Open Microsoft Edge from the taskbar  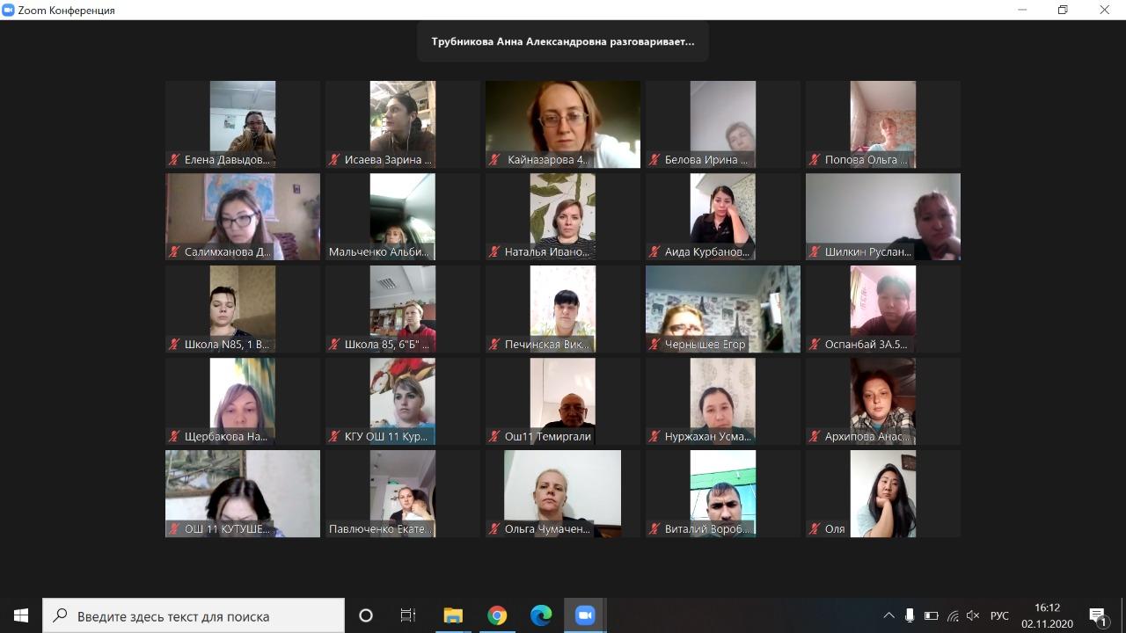[x=541, y=615]
